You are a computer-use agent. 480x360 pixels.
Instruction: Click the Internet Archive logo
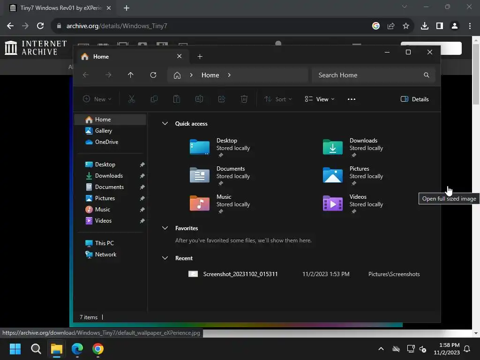[x=36, y=48]
